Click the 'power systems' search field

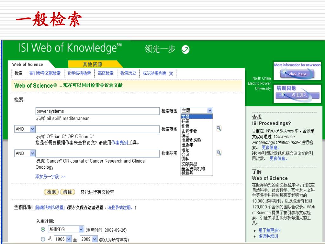[97, 111]
